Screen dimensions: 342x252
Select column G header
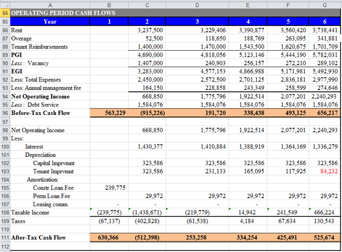(325, 5)
